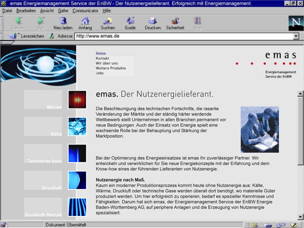Open the mailbox icon in component bar
Image resolution: width=304 pixels, height=228 pixels.
268,225
